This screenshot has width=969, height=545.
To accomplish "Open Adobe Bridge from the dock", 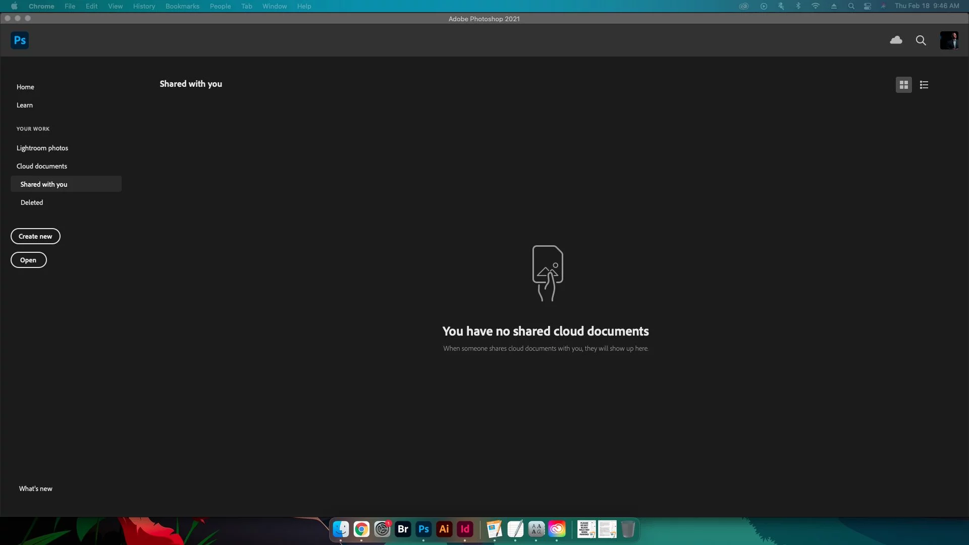I will [403, 529].
